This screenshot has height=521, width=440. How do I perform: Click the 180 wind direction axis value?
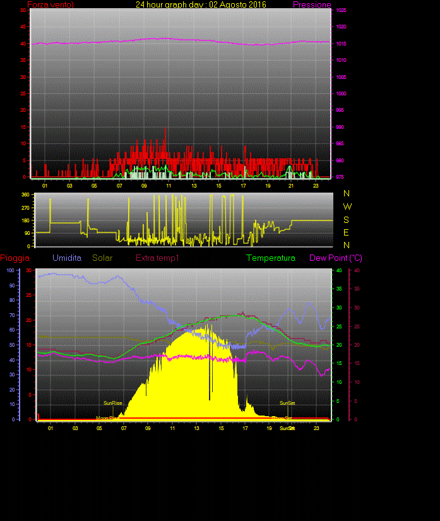[x=26, y=220]
